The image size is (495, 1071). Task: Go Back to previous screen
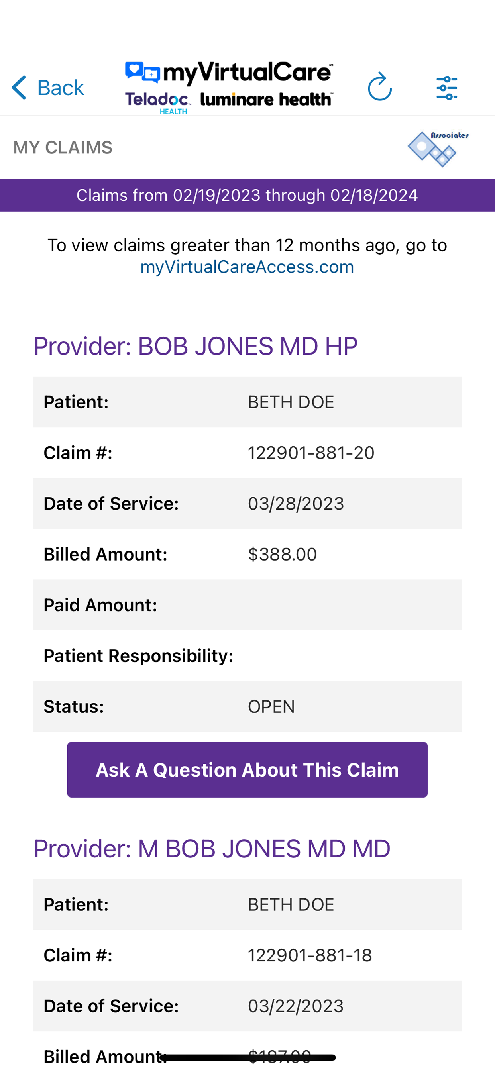(48, 87)
